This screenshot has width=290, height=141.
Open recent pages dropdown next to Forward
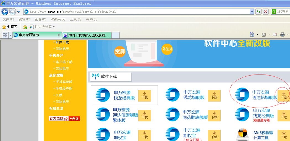pos(19,12)
